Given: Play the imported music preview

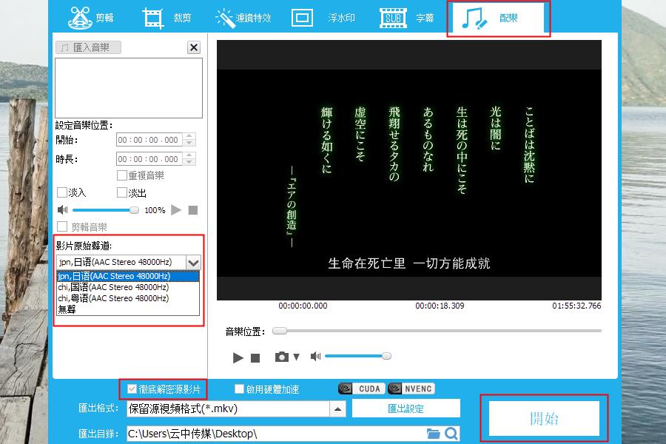Looking at the screenshot, I should 176,210.
